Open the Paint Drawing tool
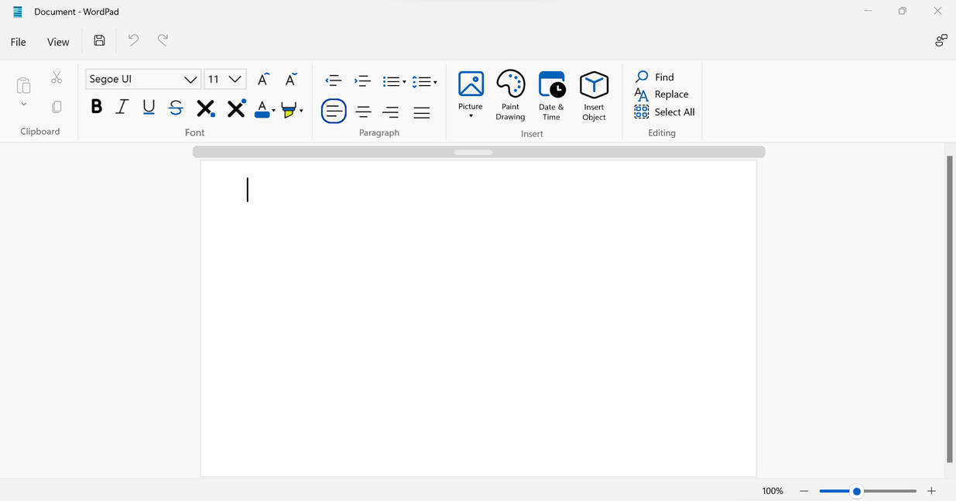The width and height of the screenshot is (956, 501). pyautogui.click(x=510, y=94)
